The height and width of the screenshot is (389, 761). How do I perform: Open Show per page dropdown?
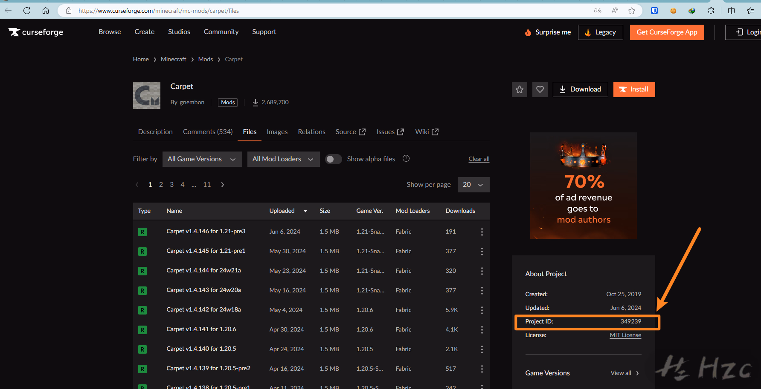473,185
